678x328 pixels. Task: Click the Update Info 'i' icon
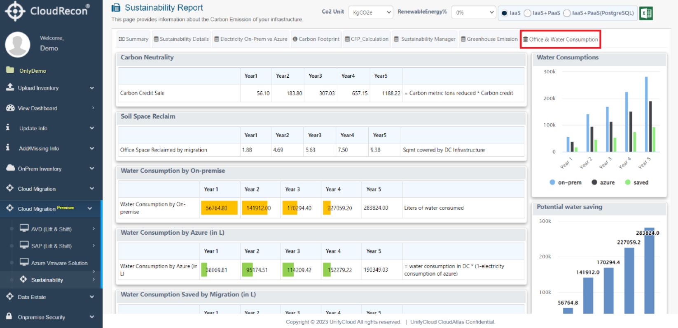(8, 127)
